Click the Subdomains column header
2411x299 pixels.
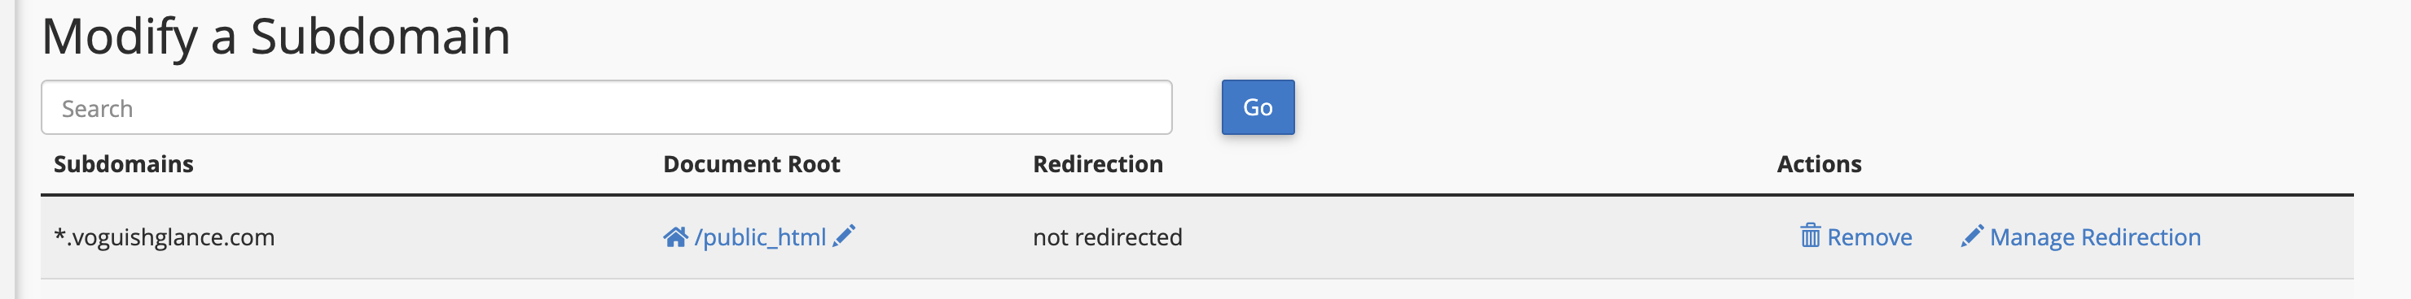(x=124, y=164)
